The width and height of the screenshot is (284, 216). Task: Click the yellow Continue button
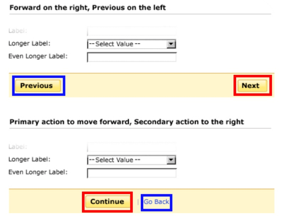(107, 201)
